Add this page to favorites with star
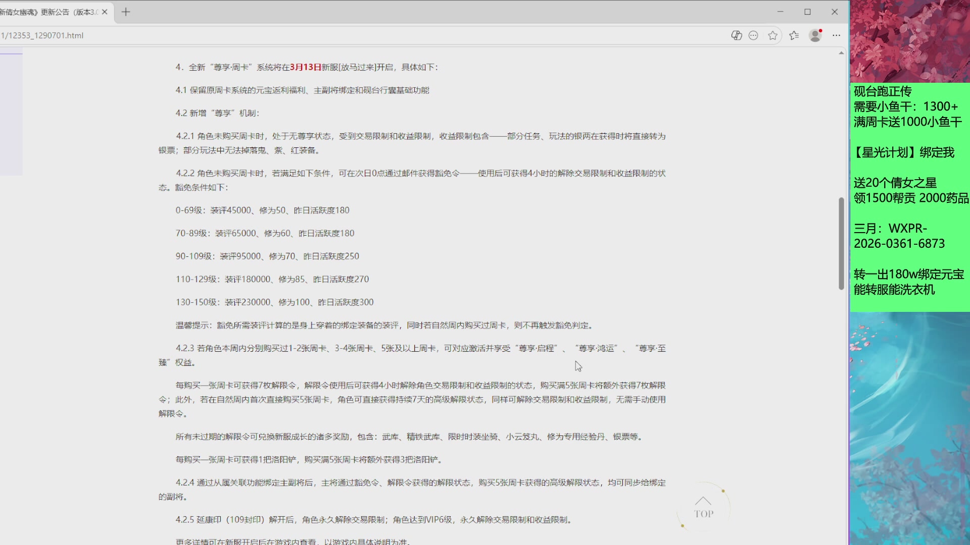 [772, 35]
